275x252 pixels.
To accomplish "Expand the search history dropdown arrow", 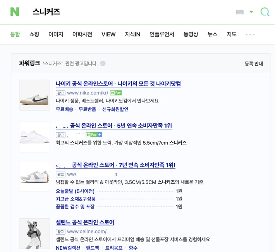I will pyautogui.click(x=251, y=12).
